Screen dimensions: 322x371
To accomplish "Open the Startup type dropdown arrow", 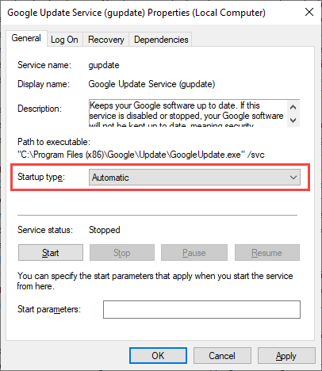I will (293, 178).
